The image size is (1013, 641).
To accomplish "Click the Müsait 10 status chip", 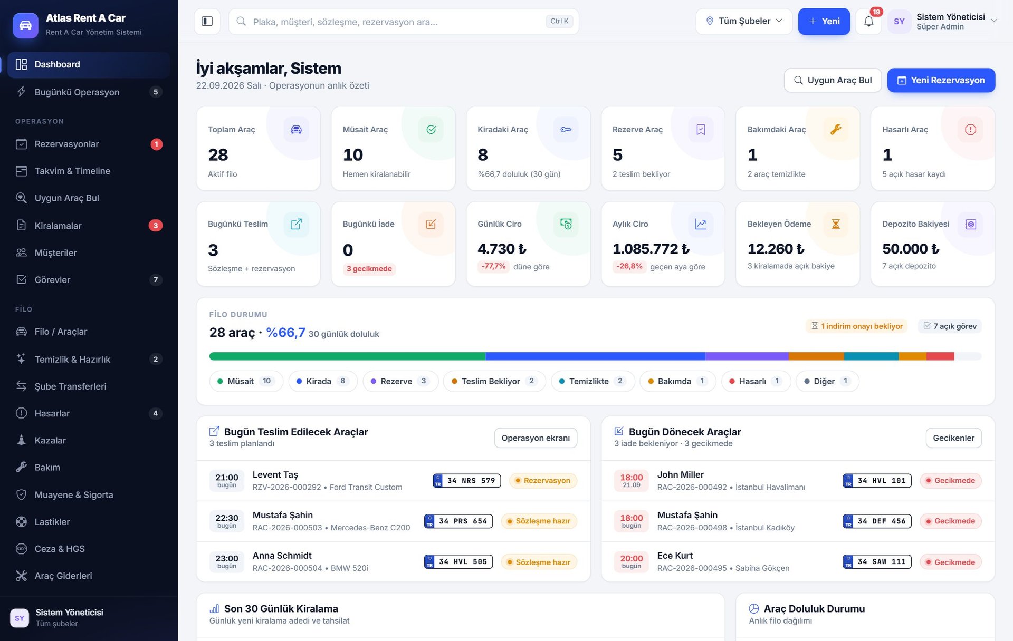I will click(x=246, y=381).
